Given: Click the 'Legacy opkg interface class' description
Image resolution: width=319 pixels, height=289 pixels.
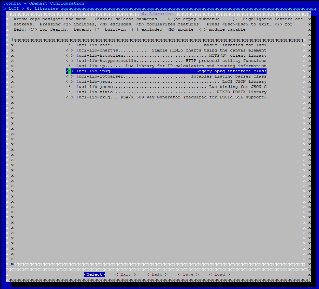Looking at the screenshot, I should click(x=231, y=71).
